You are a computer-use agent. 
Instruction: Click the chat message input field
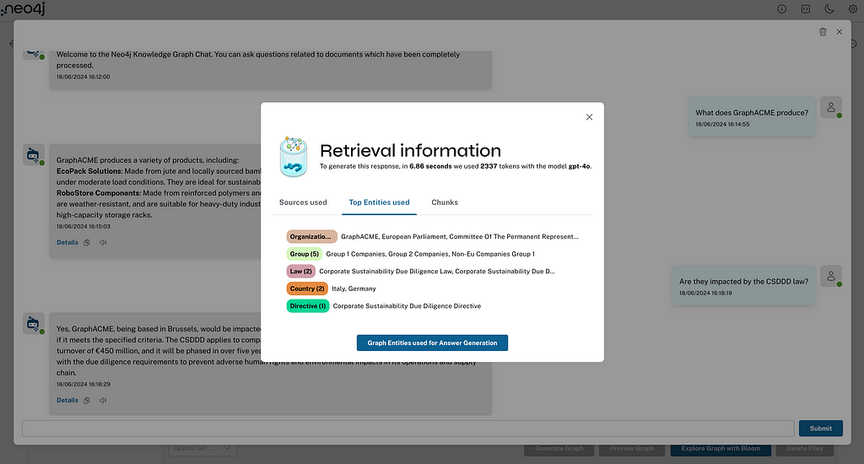click(x=408, y=428)
